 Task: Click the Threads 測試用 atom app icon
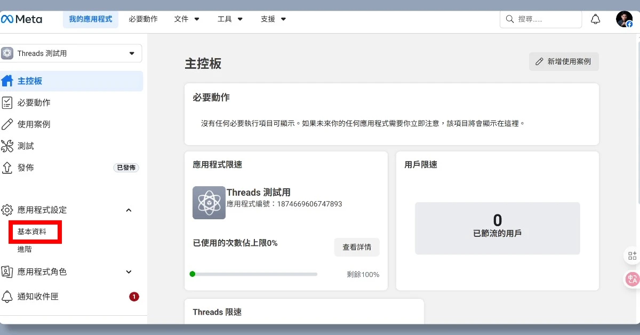pos(209,203)
